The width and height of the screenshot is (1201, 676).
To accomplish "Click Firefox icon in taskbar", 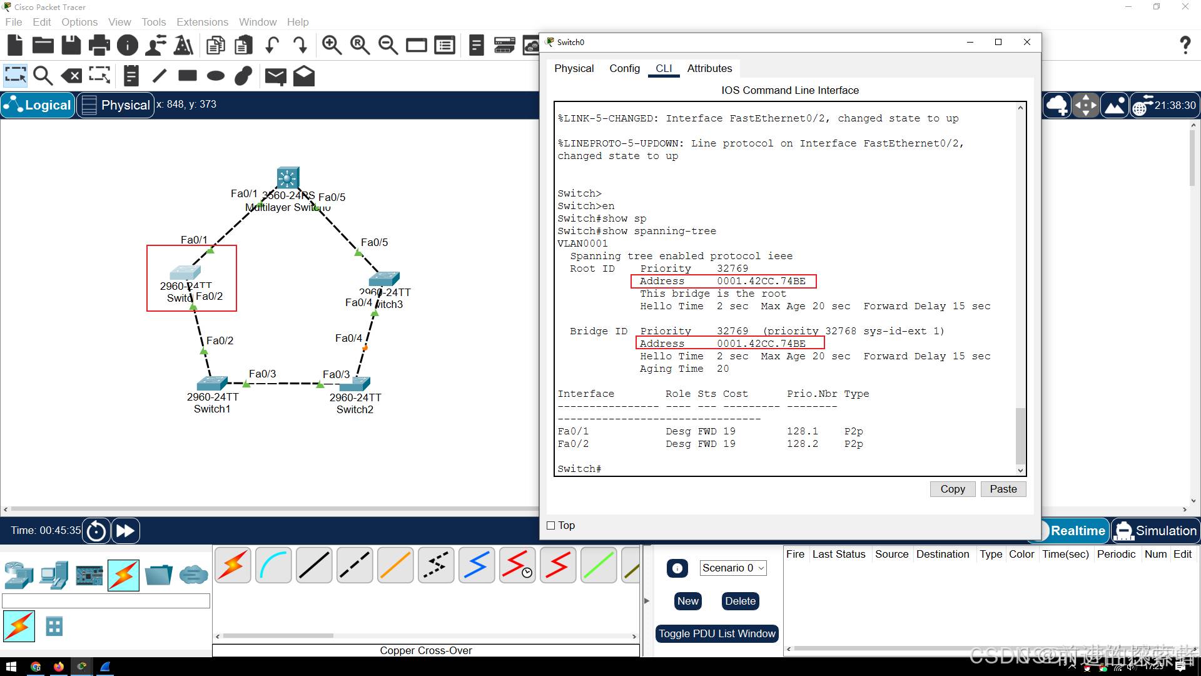I will pyautogui.click(x=58, y=667).
